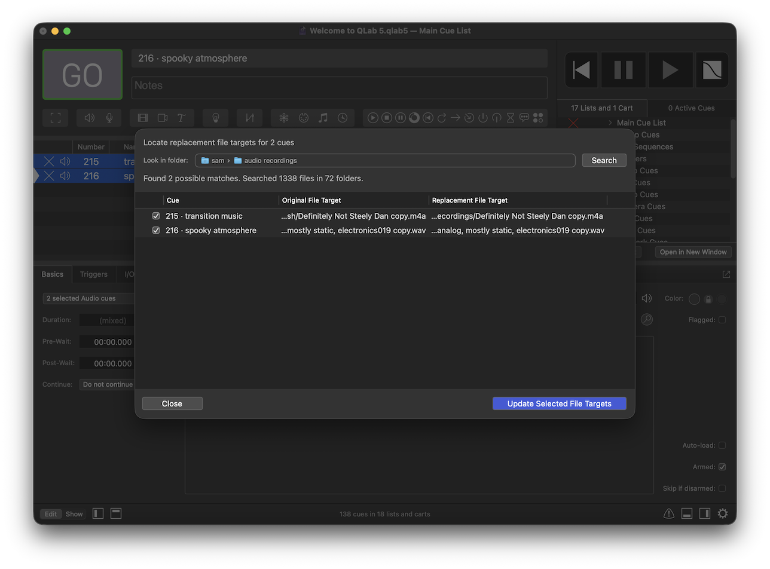Open the Continue mode dropdown

(x=108, y=384)
